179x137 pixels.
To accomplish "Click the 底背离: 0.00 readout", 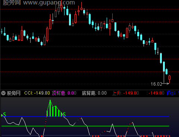I will [x=94, y=93].
